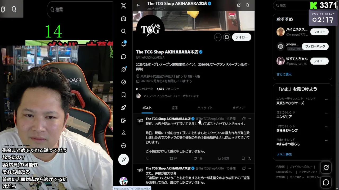Go back with the header arrow
This screenshot has width=339, height=190.
pyautogui.click(x=138, y=5)
